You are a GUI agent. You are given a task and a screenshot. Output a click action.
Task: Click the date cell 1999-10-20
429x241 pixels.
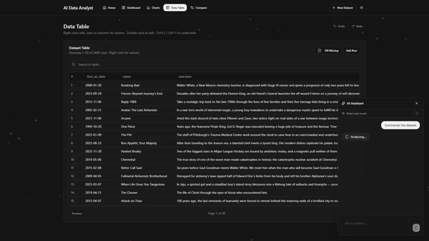coord(93,127)
